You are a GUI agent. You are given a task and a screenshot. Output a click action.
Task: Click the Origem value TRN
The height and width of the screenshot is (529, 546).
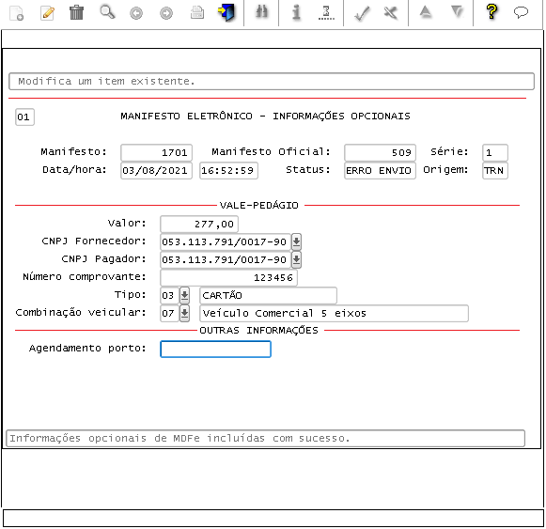495,171
